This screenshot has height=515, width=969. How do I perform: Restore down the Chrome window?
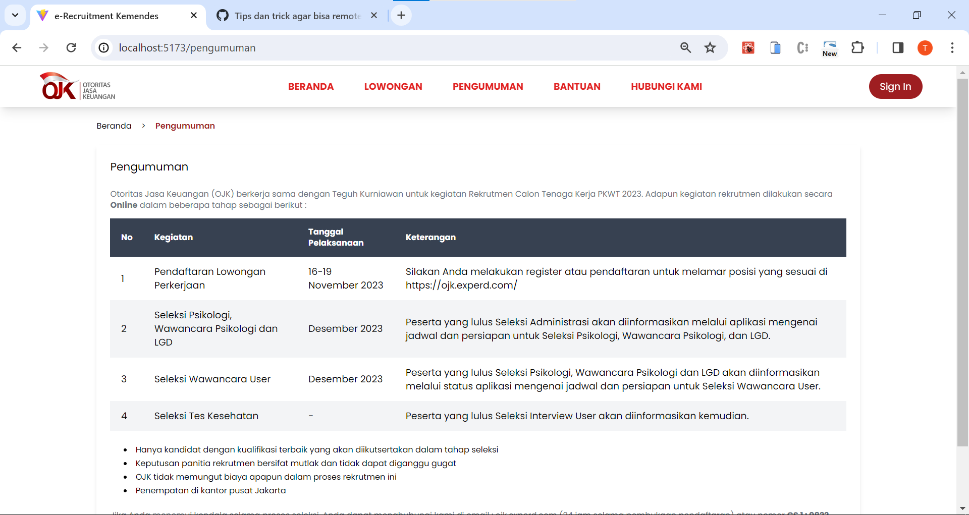[x=917, y=15]
